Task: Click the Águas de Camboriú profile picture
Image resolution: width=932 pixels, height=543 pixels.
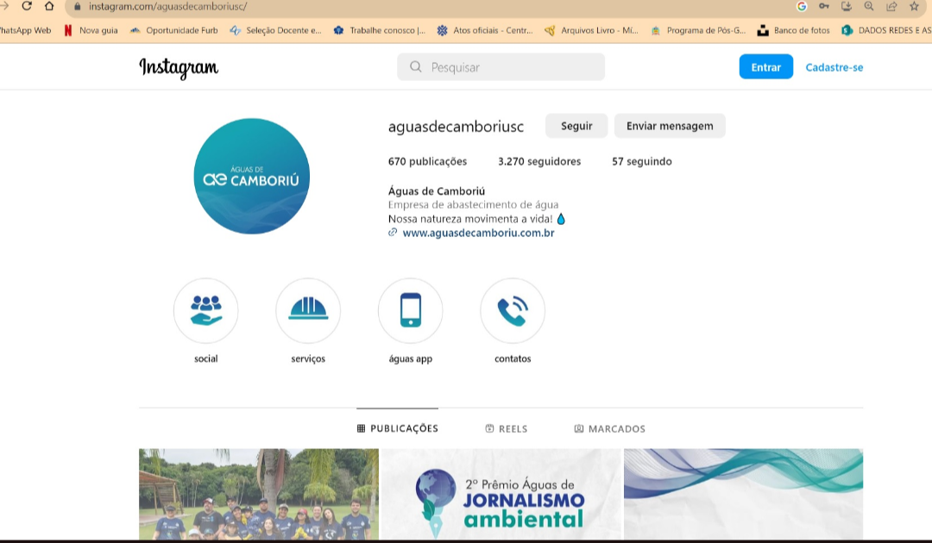Action: (x=251, y=178)
